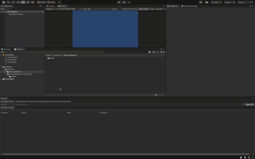This screenshot has height=159, width=255.
Task: Lock the Project panel
Action: [x=161, y=49]
